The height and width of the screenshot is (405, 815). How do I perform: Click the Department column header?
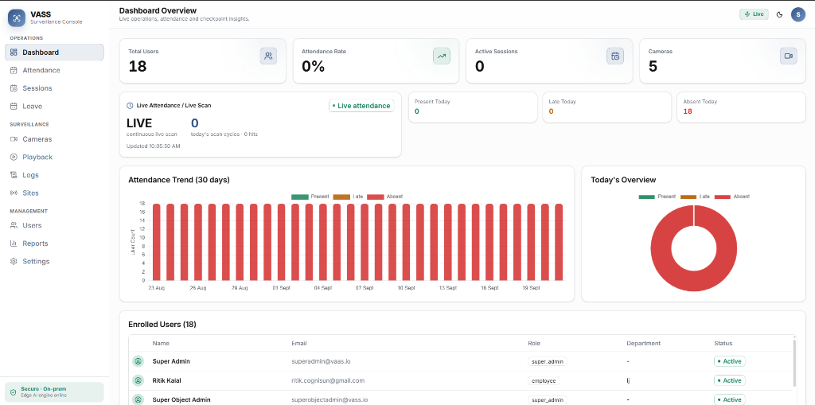643,343
